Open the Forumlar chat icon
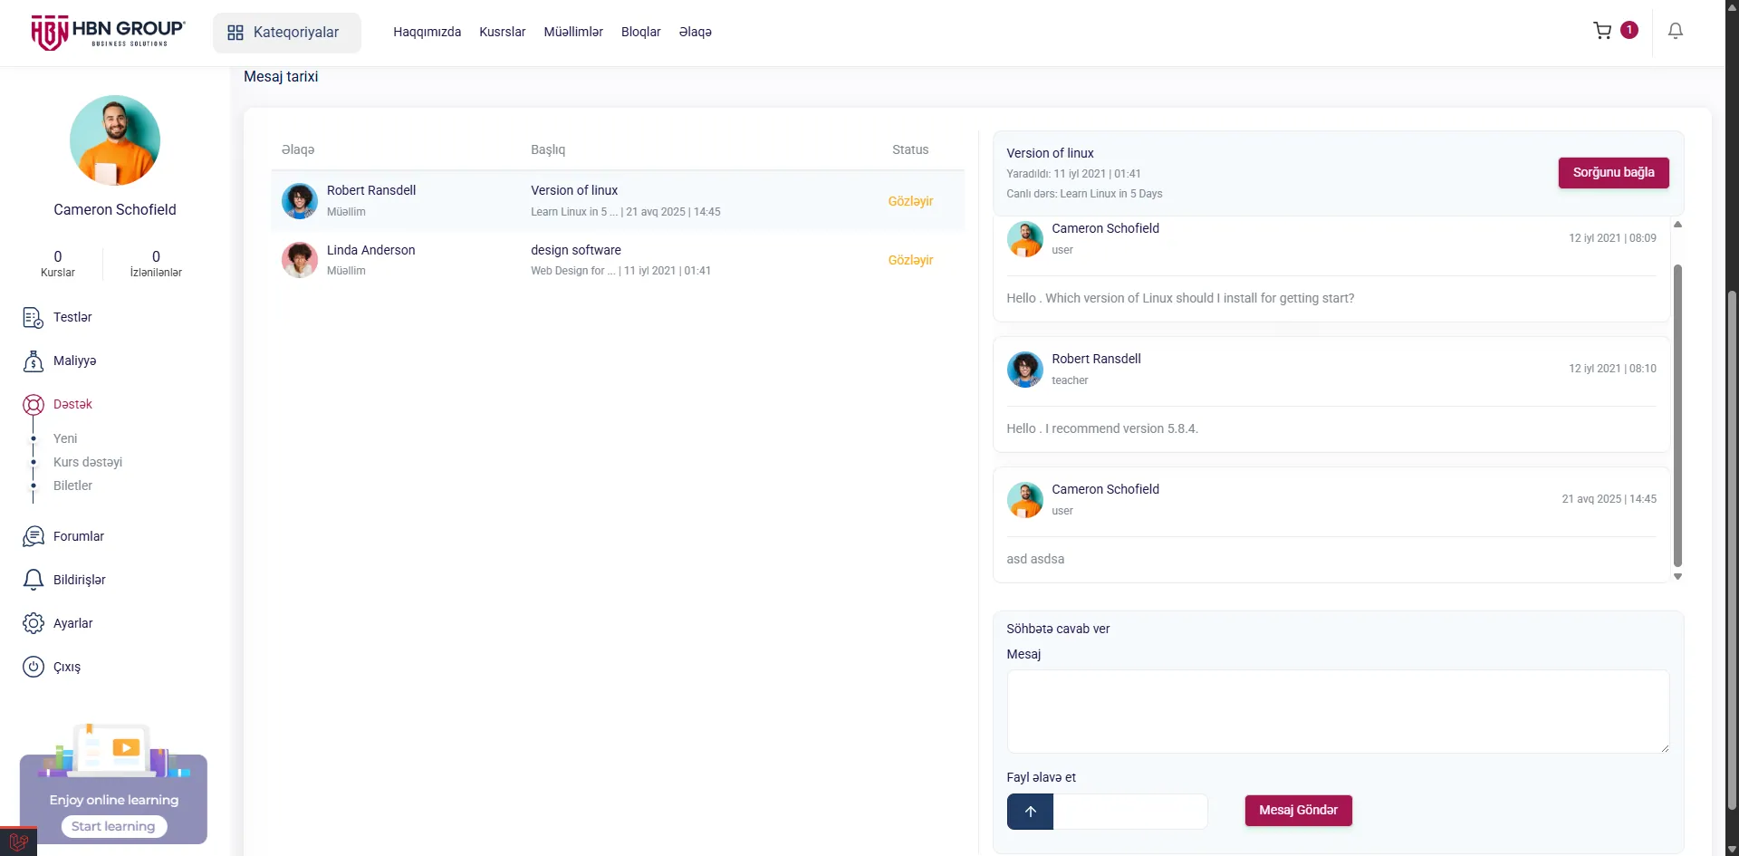 click(33, 536)
